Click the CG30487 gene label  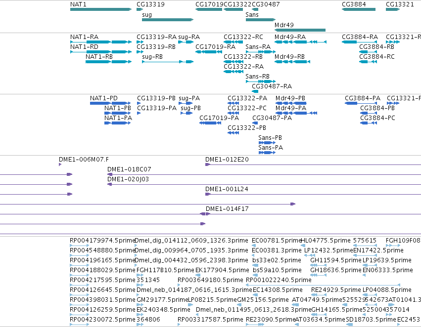(x=266, y=4)
